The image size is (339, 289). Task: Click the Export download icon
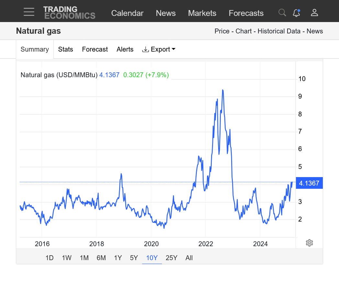tap(145, 49)
